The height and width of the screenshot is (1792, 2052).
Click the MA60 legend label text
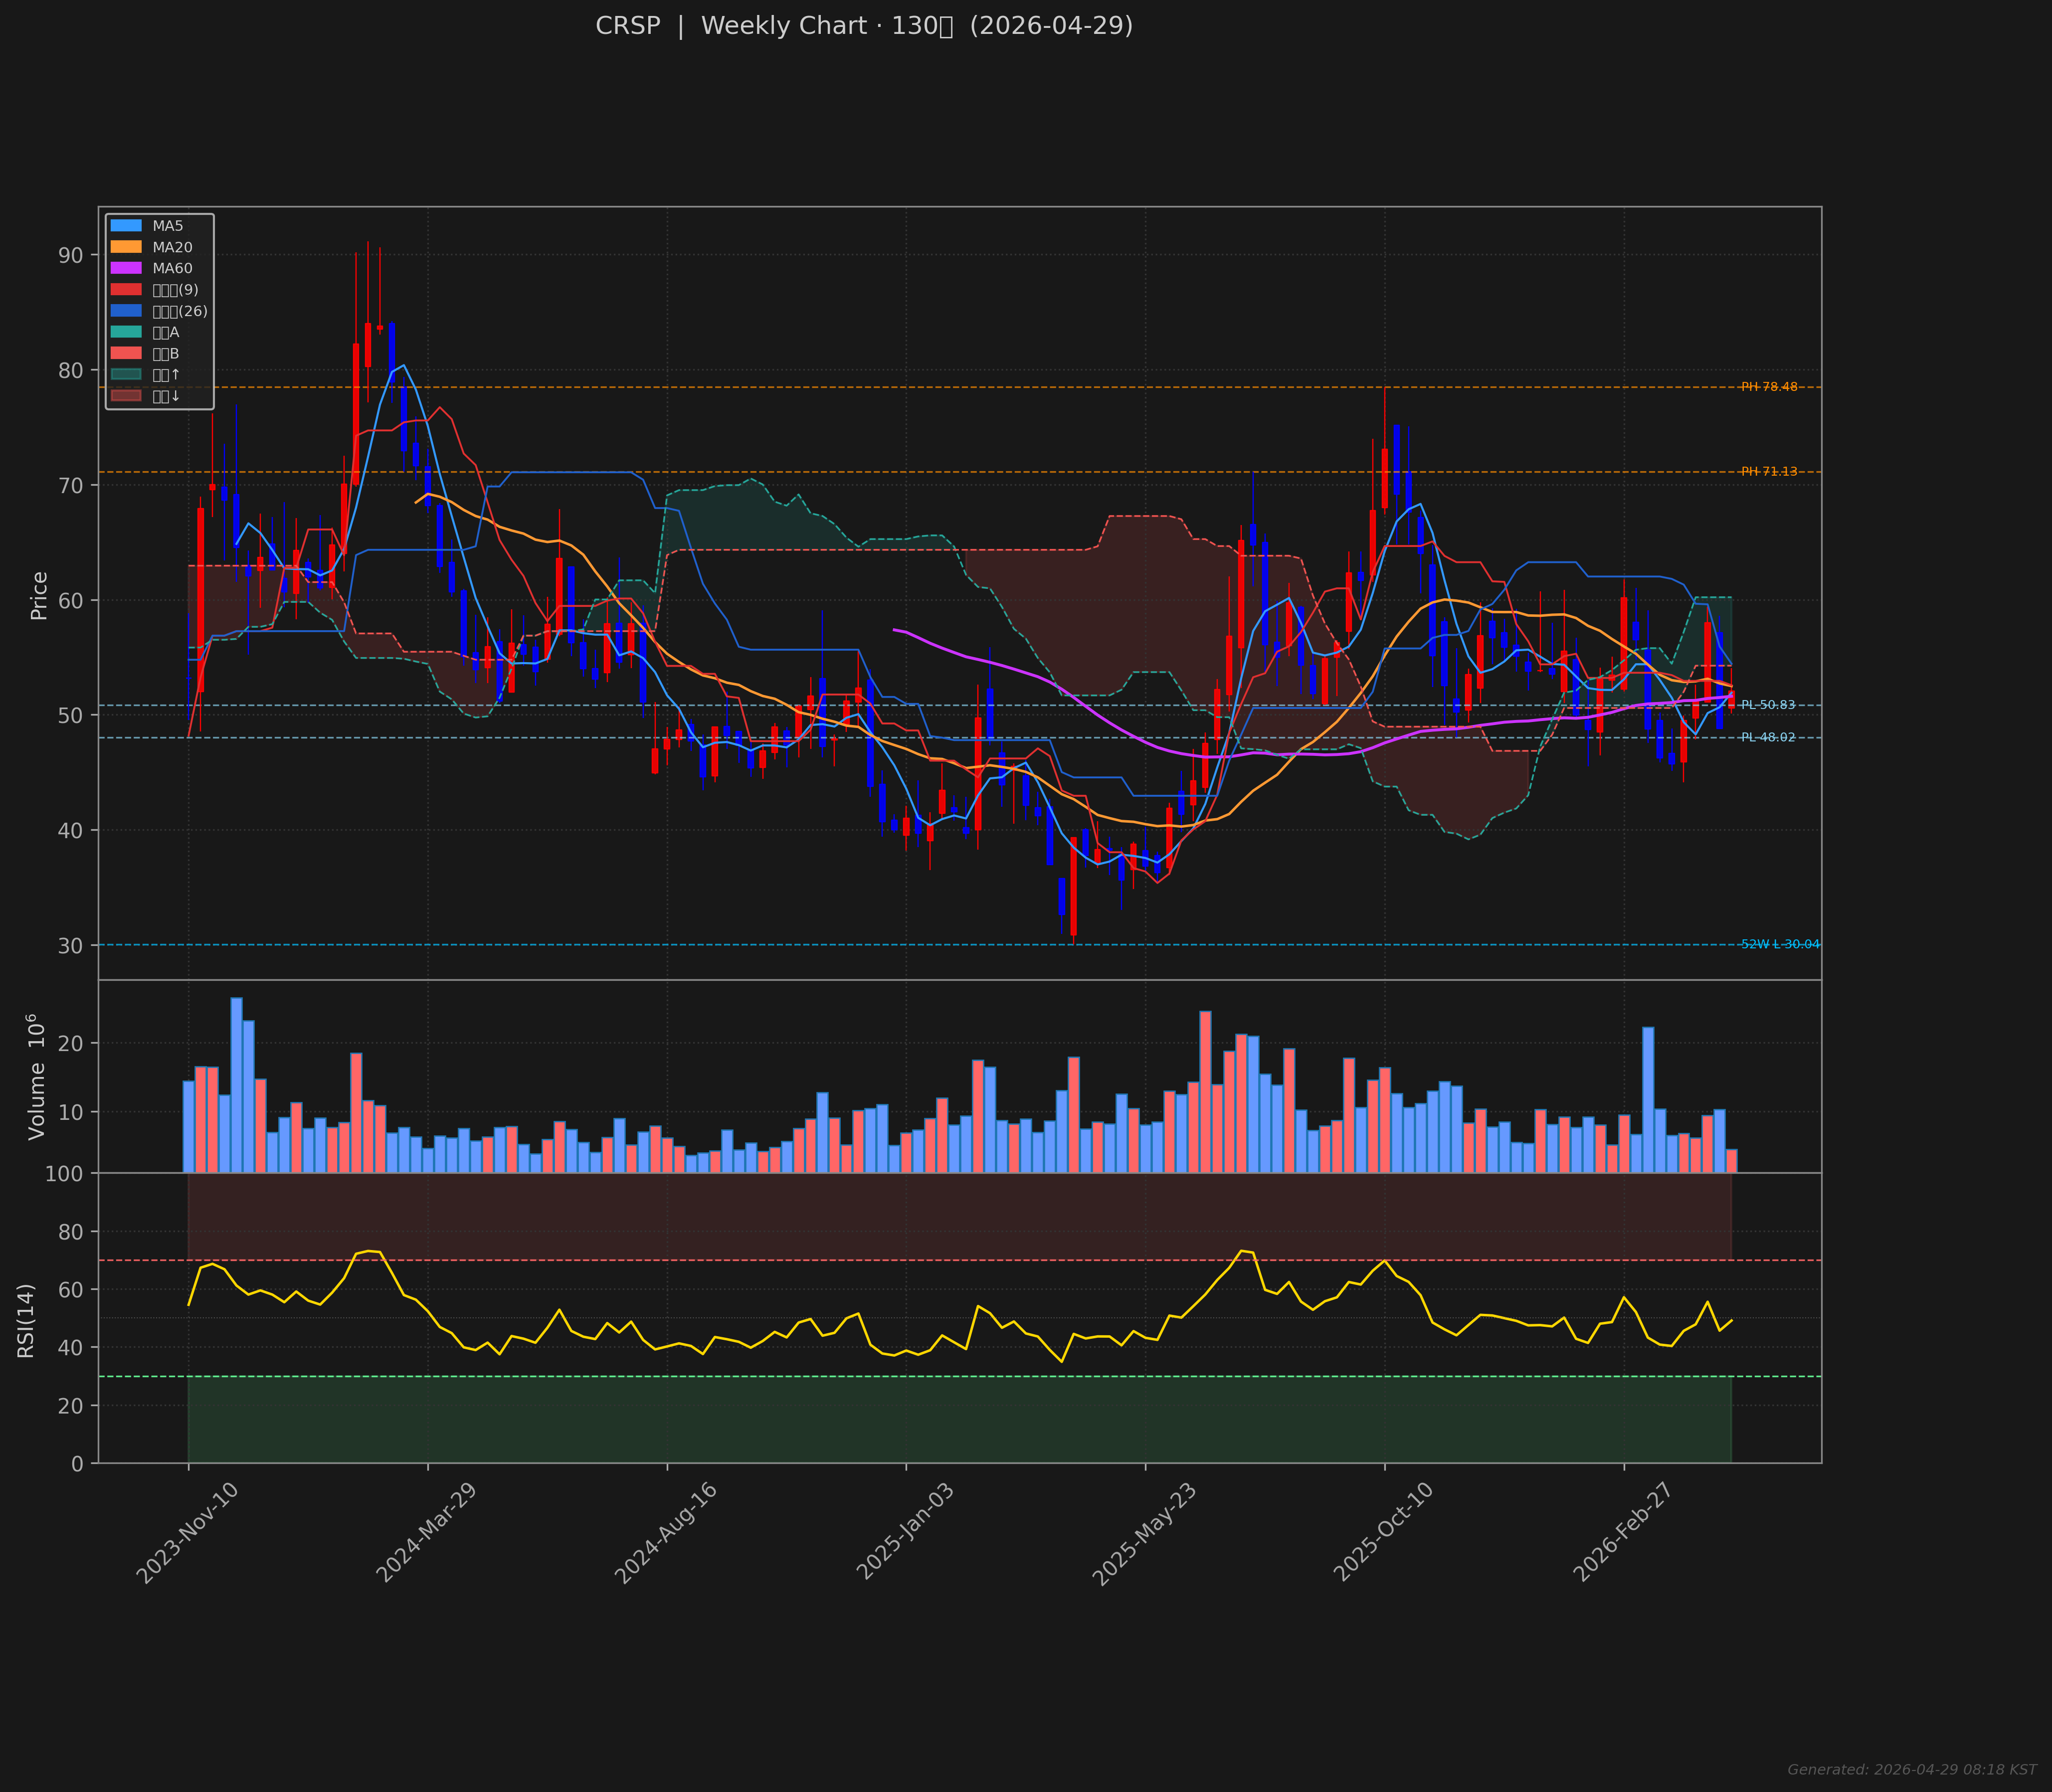172,268
